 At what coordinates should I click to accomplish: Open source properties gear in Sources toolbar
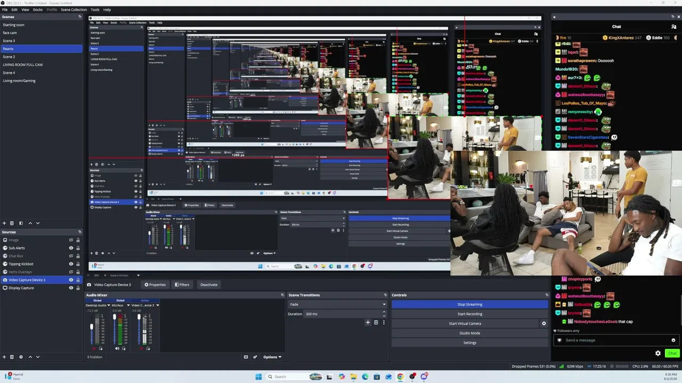21,357
